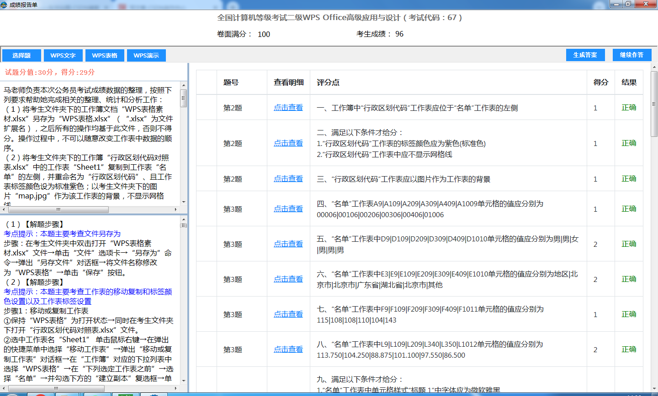
Task: Click the exam title 全国计算机等级考试二级WPS Office
Action: [340, 18]
